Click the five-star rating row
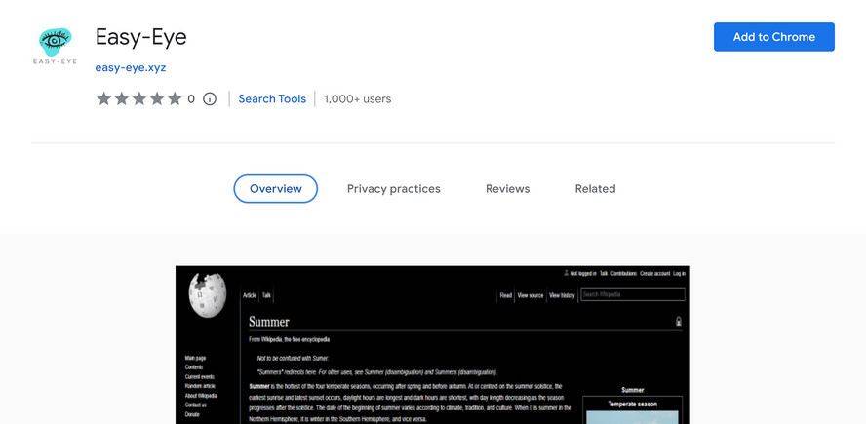Screen dimensions: 866x424 (139, 98)
